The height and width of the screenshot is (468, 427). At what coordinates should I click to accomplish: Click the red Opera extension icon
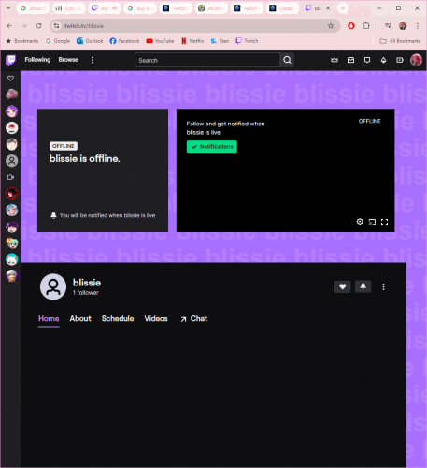click(x=351, y=26)
